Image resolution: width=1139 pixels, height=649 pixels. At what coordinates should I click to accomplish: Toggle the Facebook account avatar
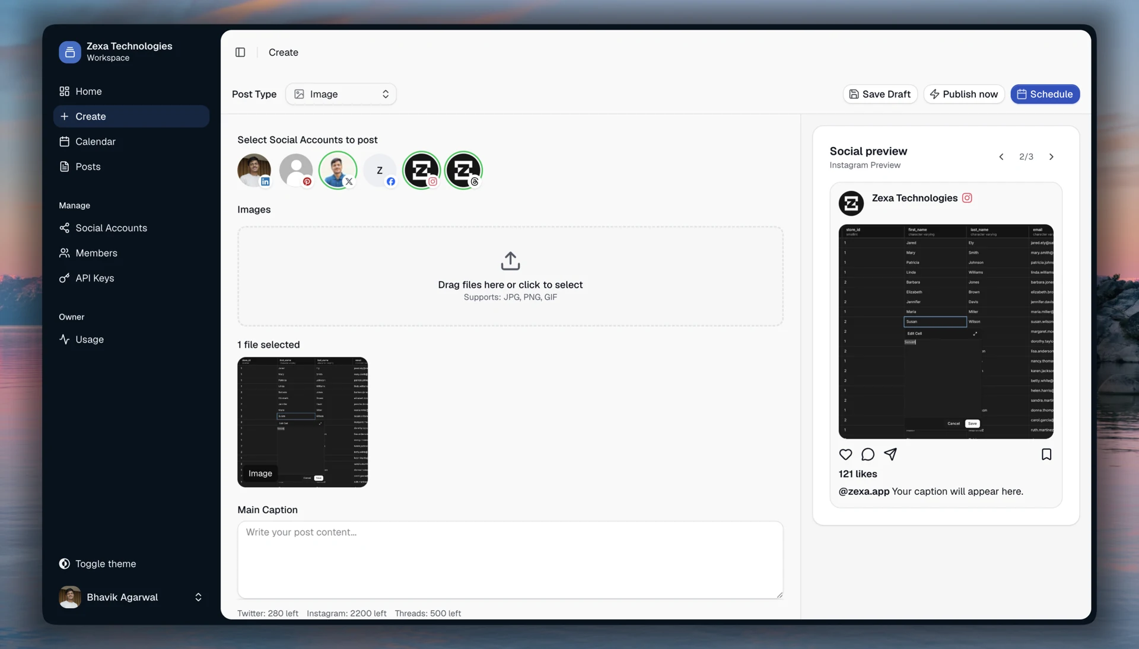(x=380, y=170)
